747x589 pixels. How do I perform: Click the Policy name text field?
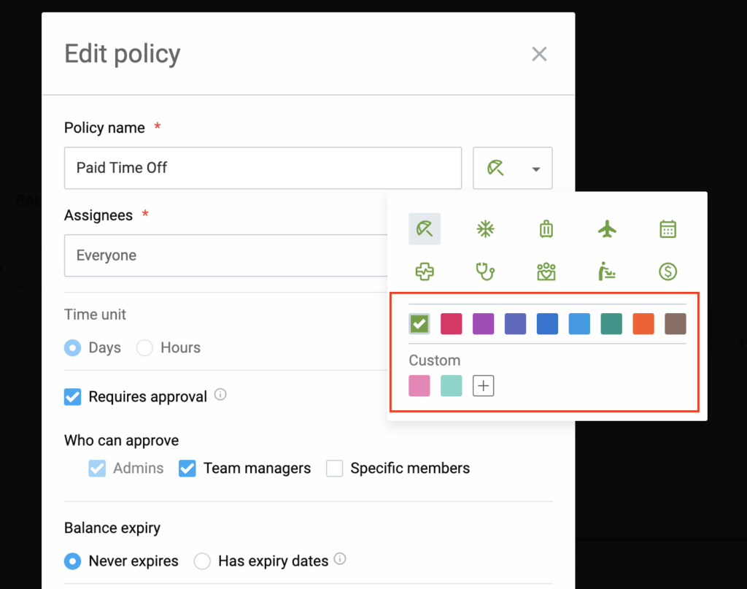tap(263, 168)
